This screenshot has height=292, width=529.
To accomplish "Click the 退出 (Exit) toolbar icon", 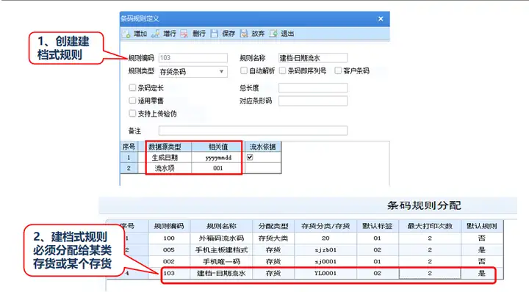I will [273, 34].
